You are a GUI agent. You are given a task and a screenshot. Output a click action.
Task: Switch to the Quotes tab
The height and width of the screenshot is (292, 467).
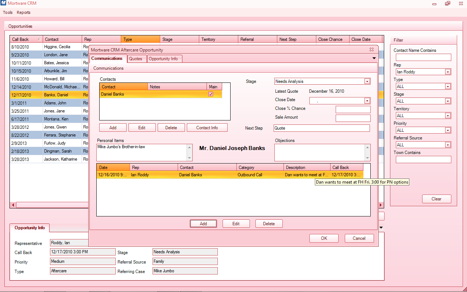137,59
